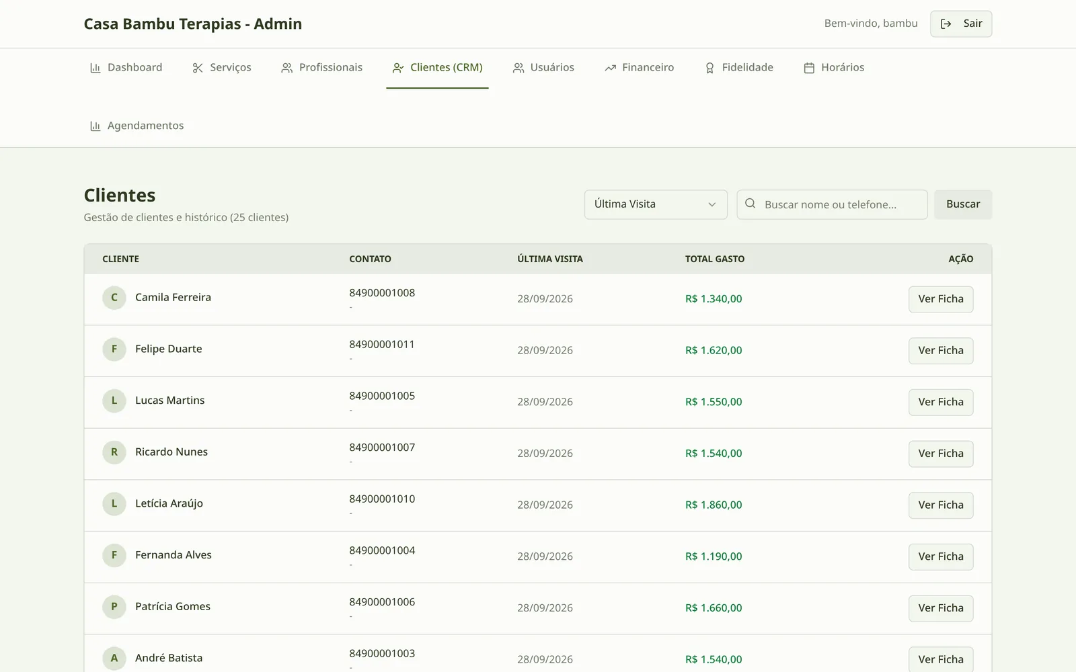The width and height of the screenshot is (1076, 672).
Task: Open Ver Ficha for Fernanda Alves
Action: click(x=941, y=556)
